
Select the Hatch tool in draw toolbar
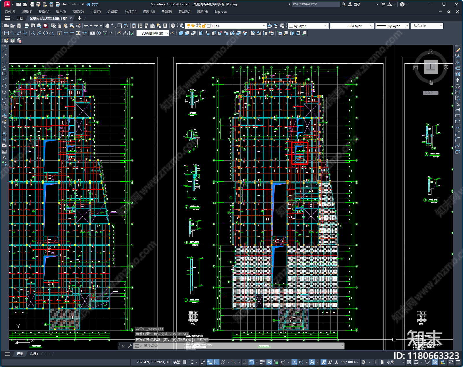(x=4, y=134)
